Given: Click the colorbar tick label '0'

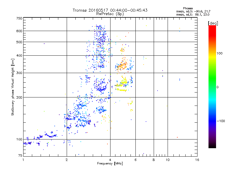Looking at the screenshot, I should click(x=217, y=87).
